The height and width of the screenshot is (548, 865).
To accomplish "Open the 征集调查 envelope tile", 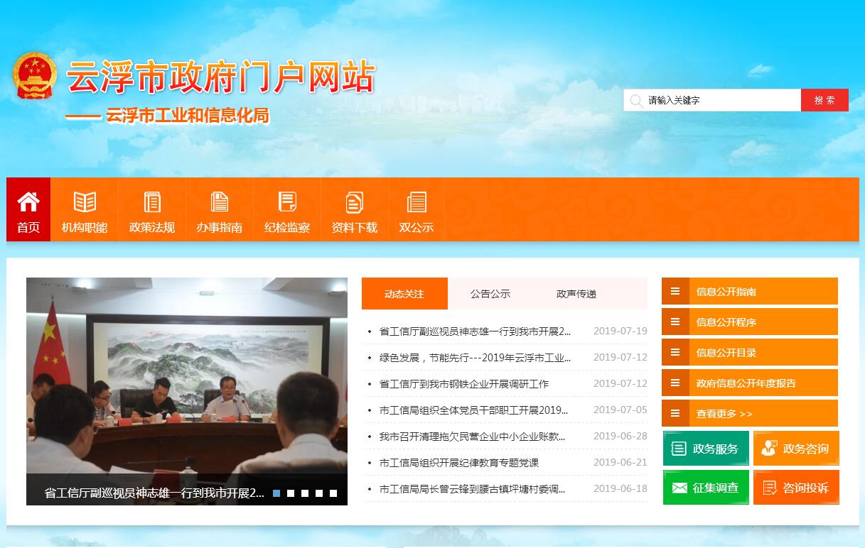I will [706, 488].
